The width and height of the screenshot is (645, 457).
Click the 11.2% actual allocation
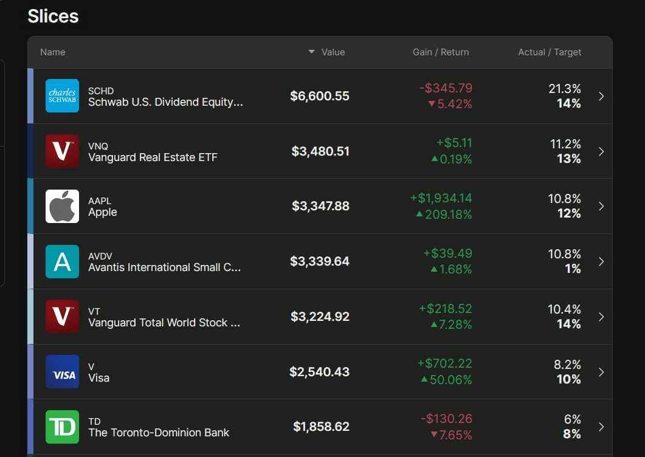(x=565, y=144)
